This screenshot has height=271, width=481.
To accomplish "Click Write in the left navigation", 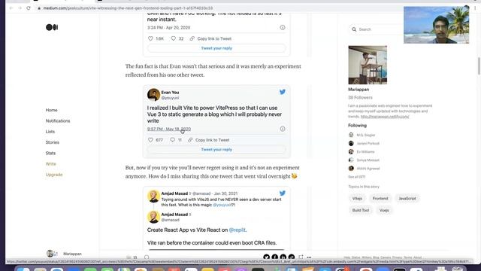I will (50, 164).
